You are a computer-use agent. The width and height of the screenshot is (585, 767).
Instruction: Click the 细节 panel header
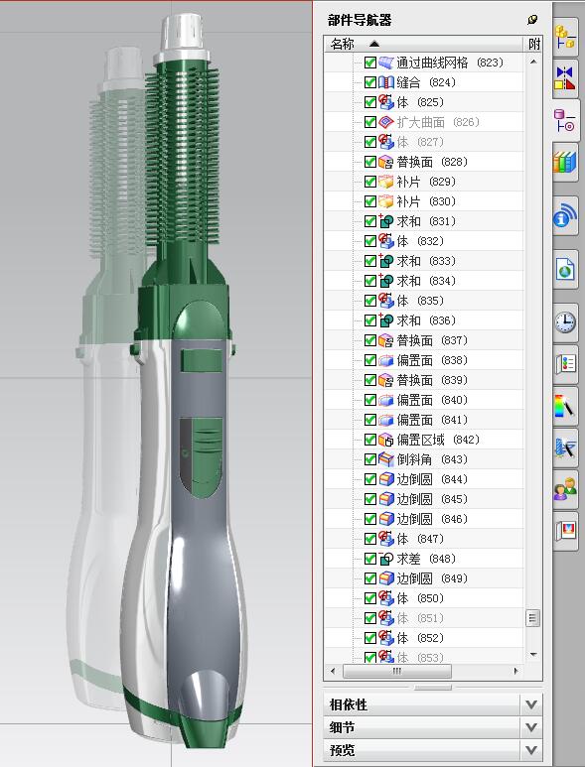433,727
